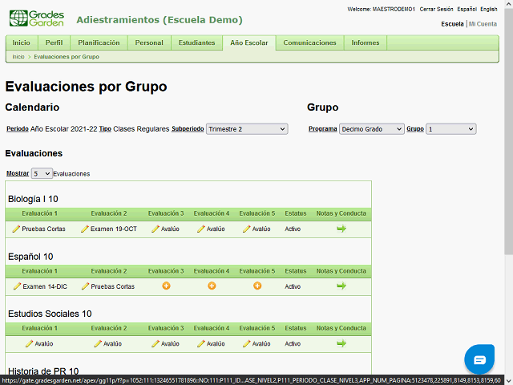Open Español 10 grades green arrow
The height and width of the screenshot is (385, 513).
click(x=341, y=286)
